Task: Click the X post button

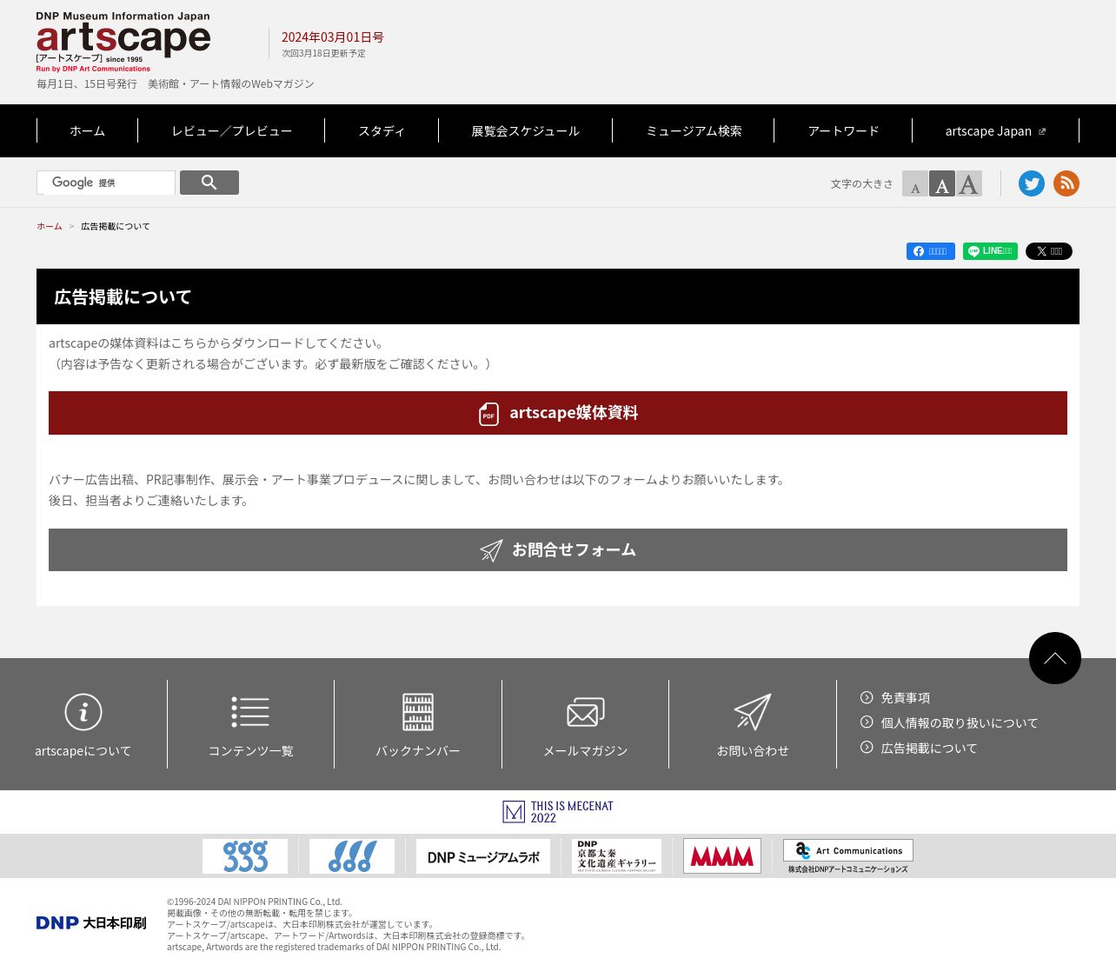Action: pos(1049,251)
